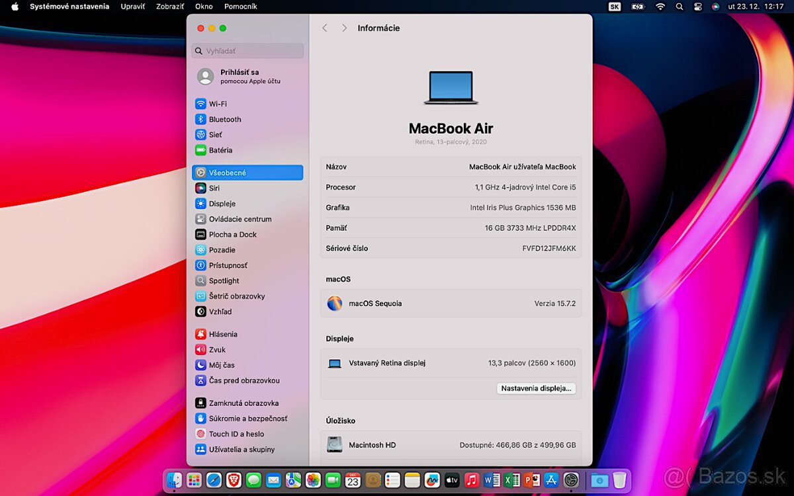Click the Nastavenia displeja button
This screenshot has width=794, height=496.
pyautogui.click(x=536, y=388)
